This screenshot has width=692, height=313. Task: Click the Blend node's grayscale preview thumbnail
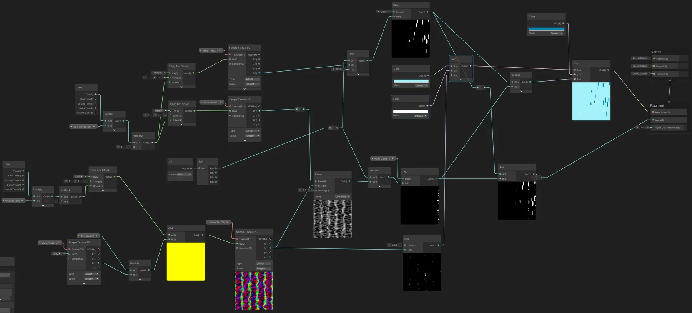pyautogui.click(x=333, y=219)
